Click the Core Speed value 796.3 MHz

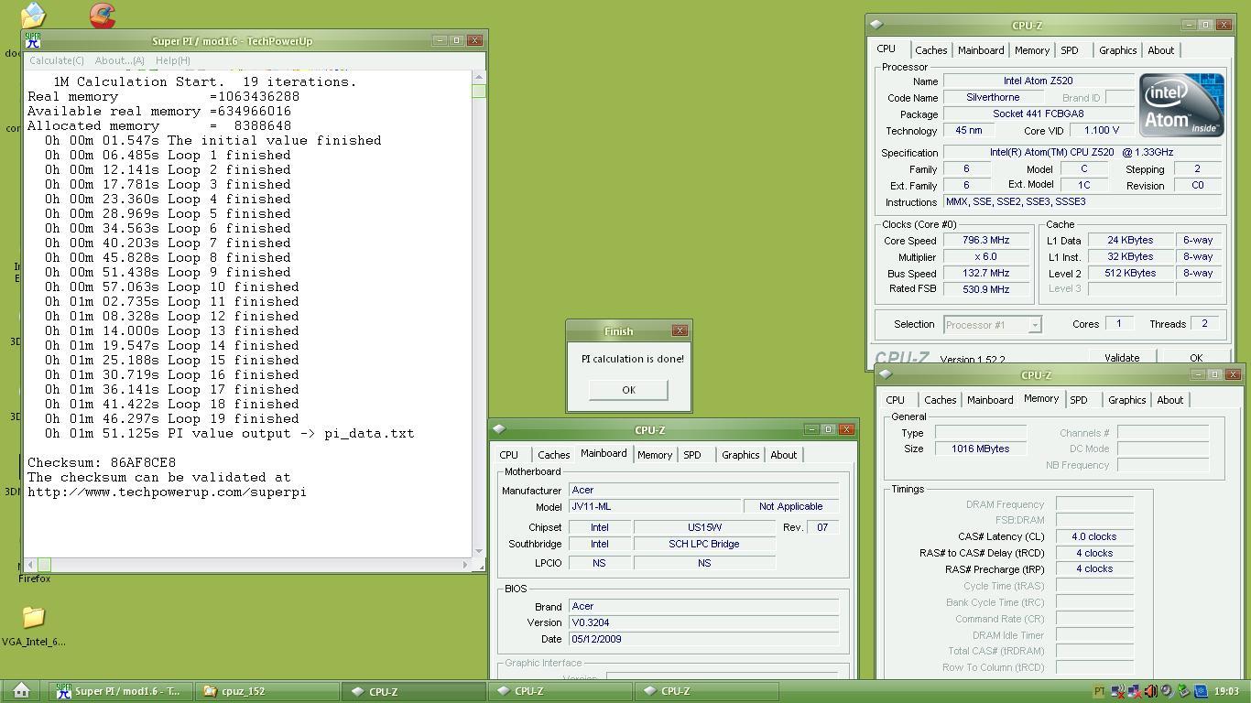pyautogui.click(x=985, y=241)
